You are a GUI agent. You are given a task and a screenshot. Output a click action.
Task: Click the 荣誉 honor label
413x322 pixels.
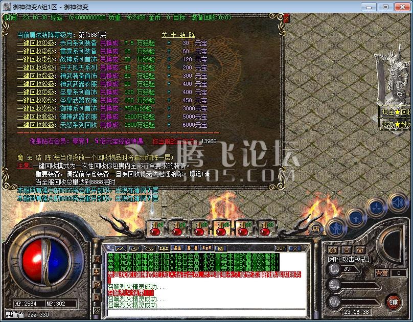coord(382,273)
